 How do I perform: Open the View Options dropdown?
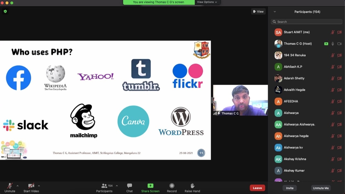(207, 2)
